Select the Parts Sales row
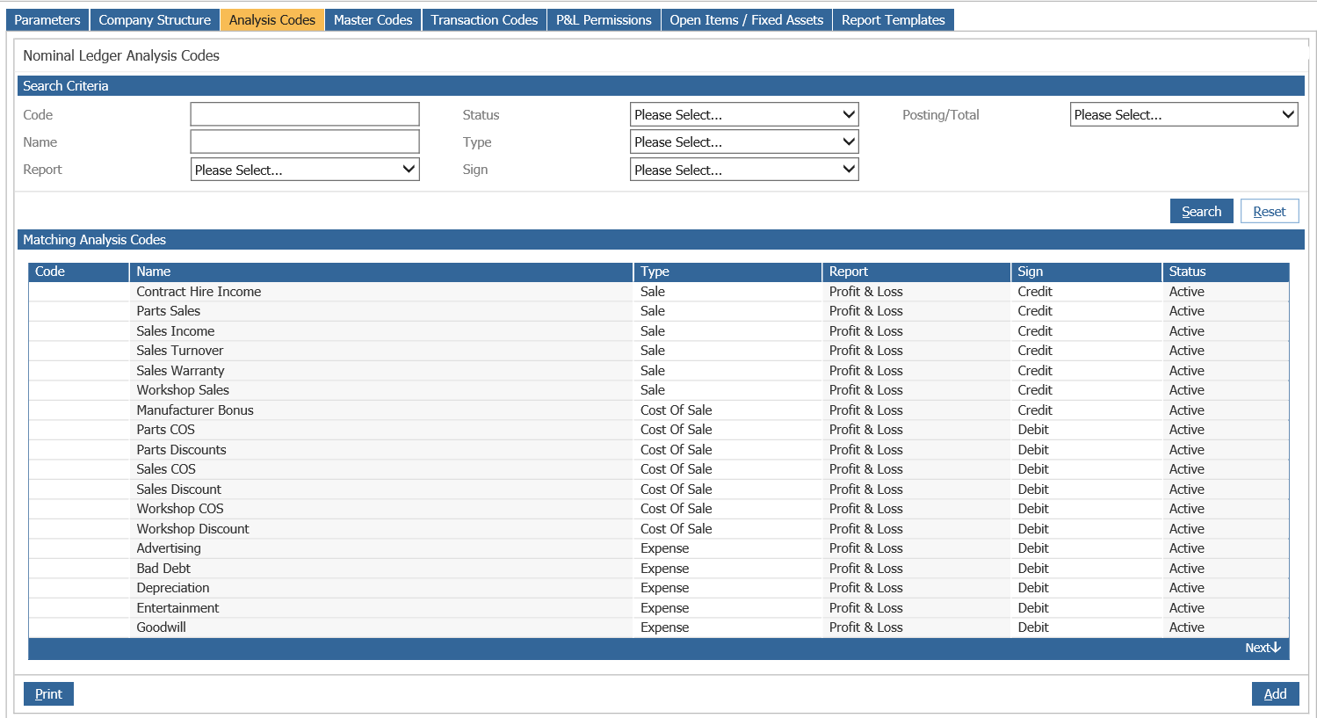This screenshot has width=1317, height=718. tap(351, 310)
